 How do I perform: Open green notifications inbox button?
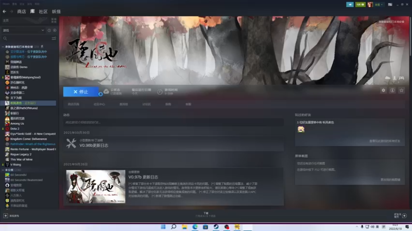pyautogui.click(x=360, y=5)
